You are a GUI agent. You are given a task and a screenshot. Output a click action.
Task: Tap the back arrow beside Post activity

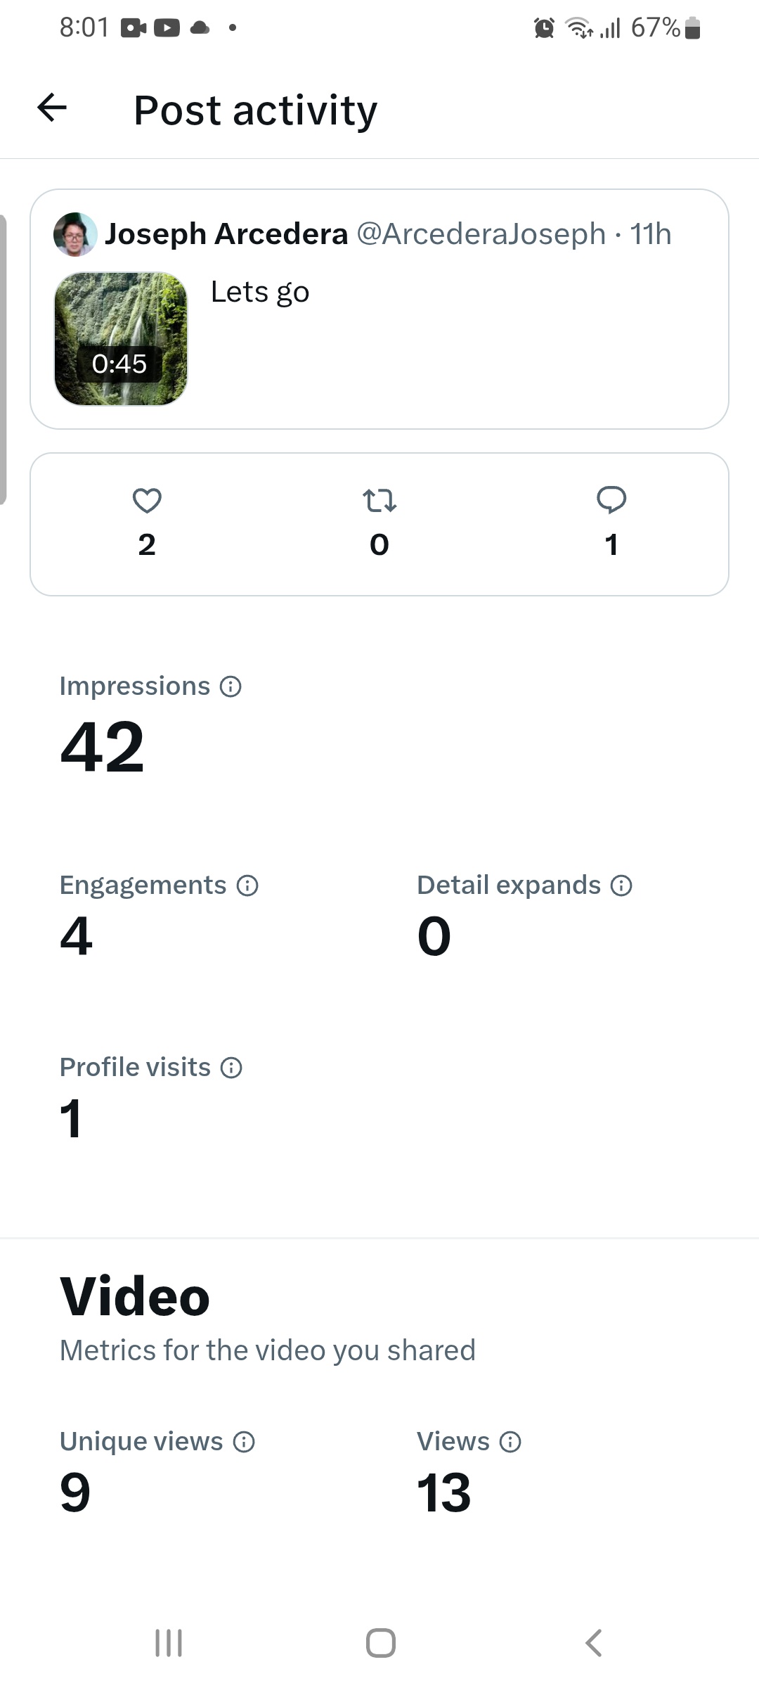(52, 108)
